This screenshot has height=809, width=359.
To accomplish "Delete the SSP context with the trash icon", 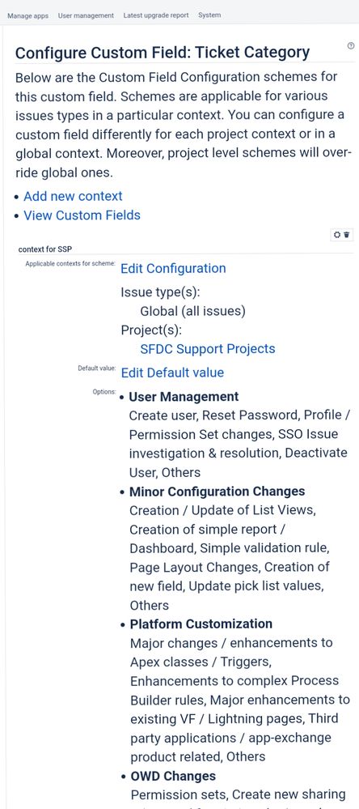I will pyautogui.click(x=347, y=235).
